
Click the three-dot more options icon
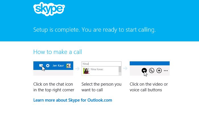point(166,70)
